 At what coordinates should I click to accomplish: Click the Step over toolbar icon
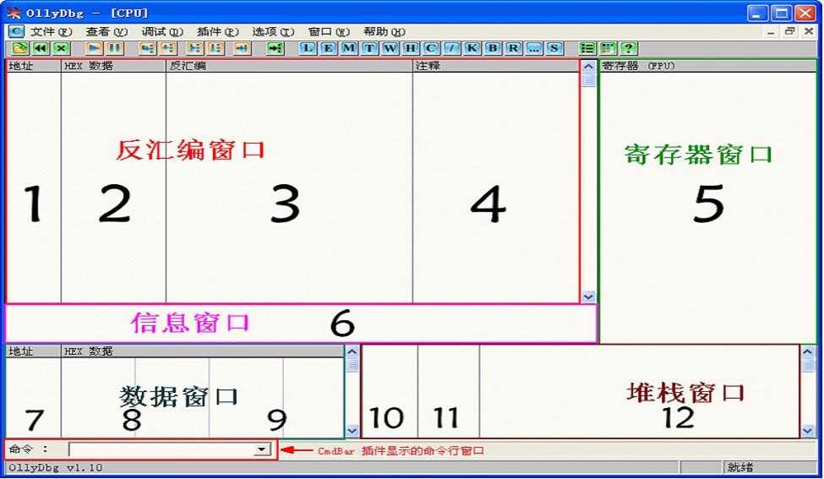pyautogui.click(x=168, y=48)
